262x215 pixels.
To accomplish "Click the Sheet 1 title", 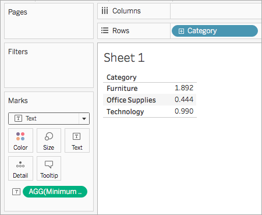I will click(x=124, y=58).
